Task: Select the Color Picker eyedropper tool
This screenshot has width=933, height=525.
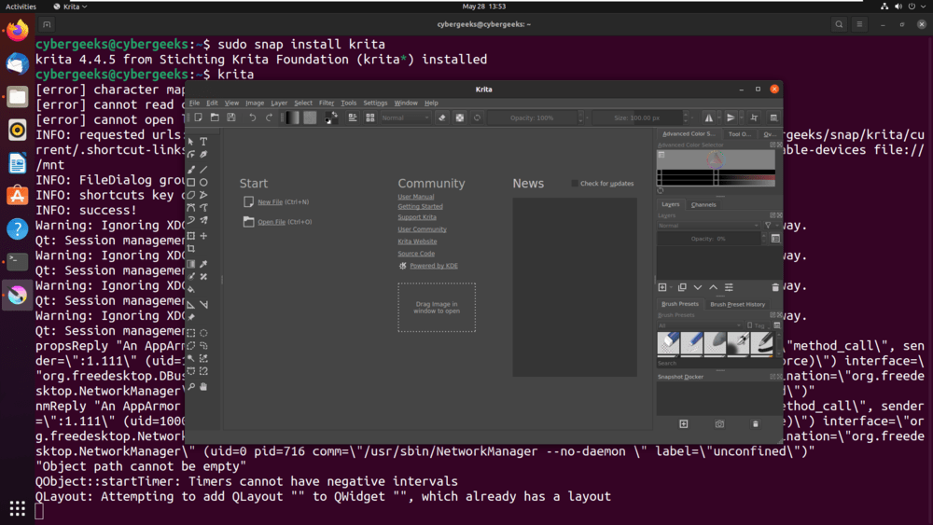Action: pyautogui.click(x=203, y=263)
